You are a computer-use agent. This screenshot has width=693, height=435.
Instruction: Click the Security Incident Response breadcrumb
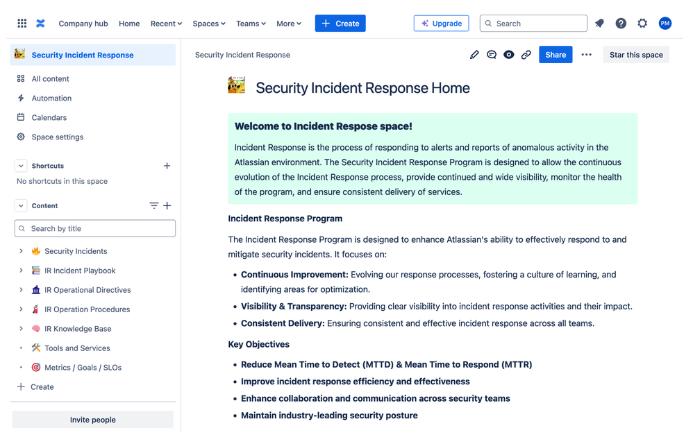[242, 55]
